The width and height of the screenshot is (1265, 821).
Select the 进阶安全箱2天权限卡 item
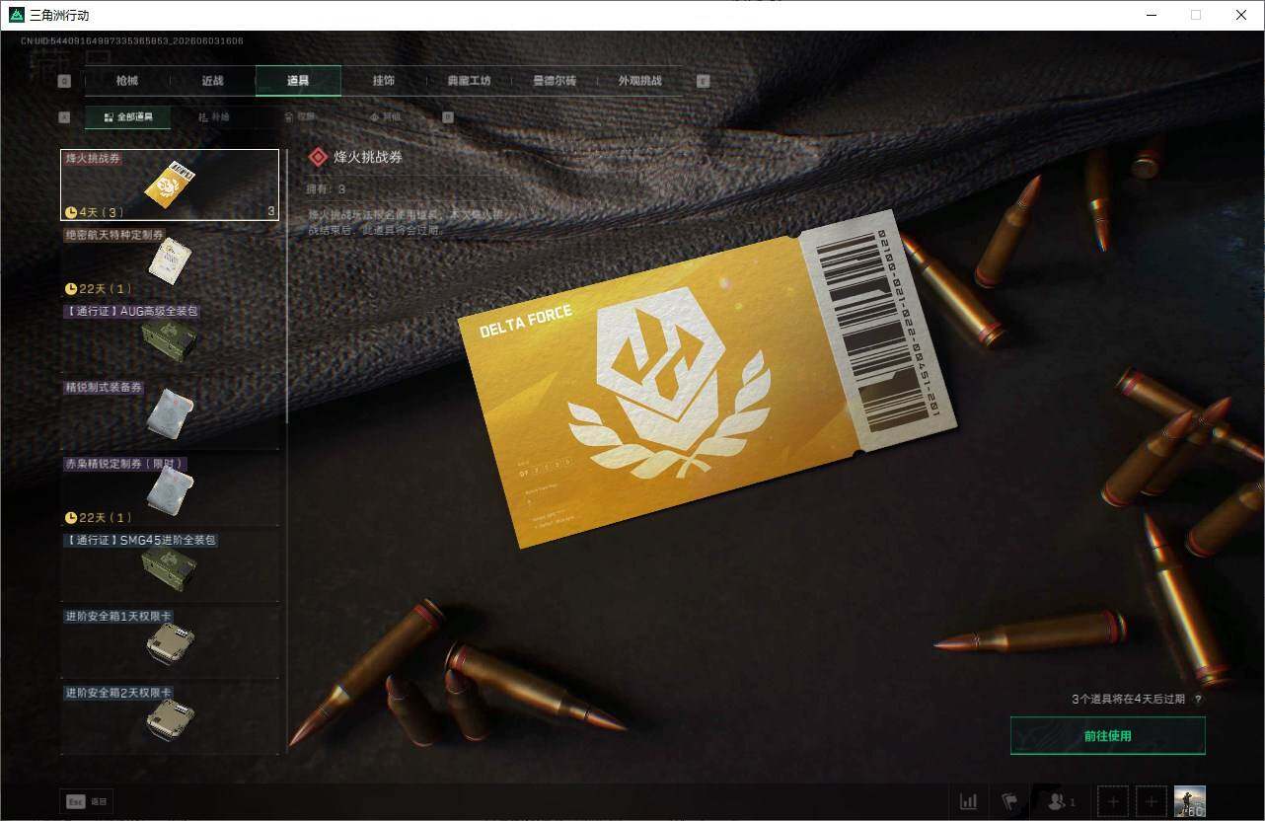click(170, 719)
